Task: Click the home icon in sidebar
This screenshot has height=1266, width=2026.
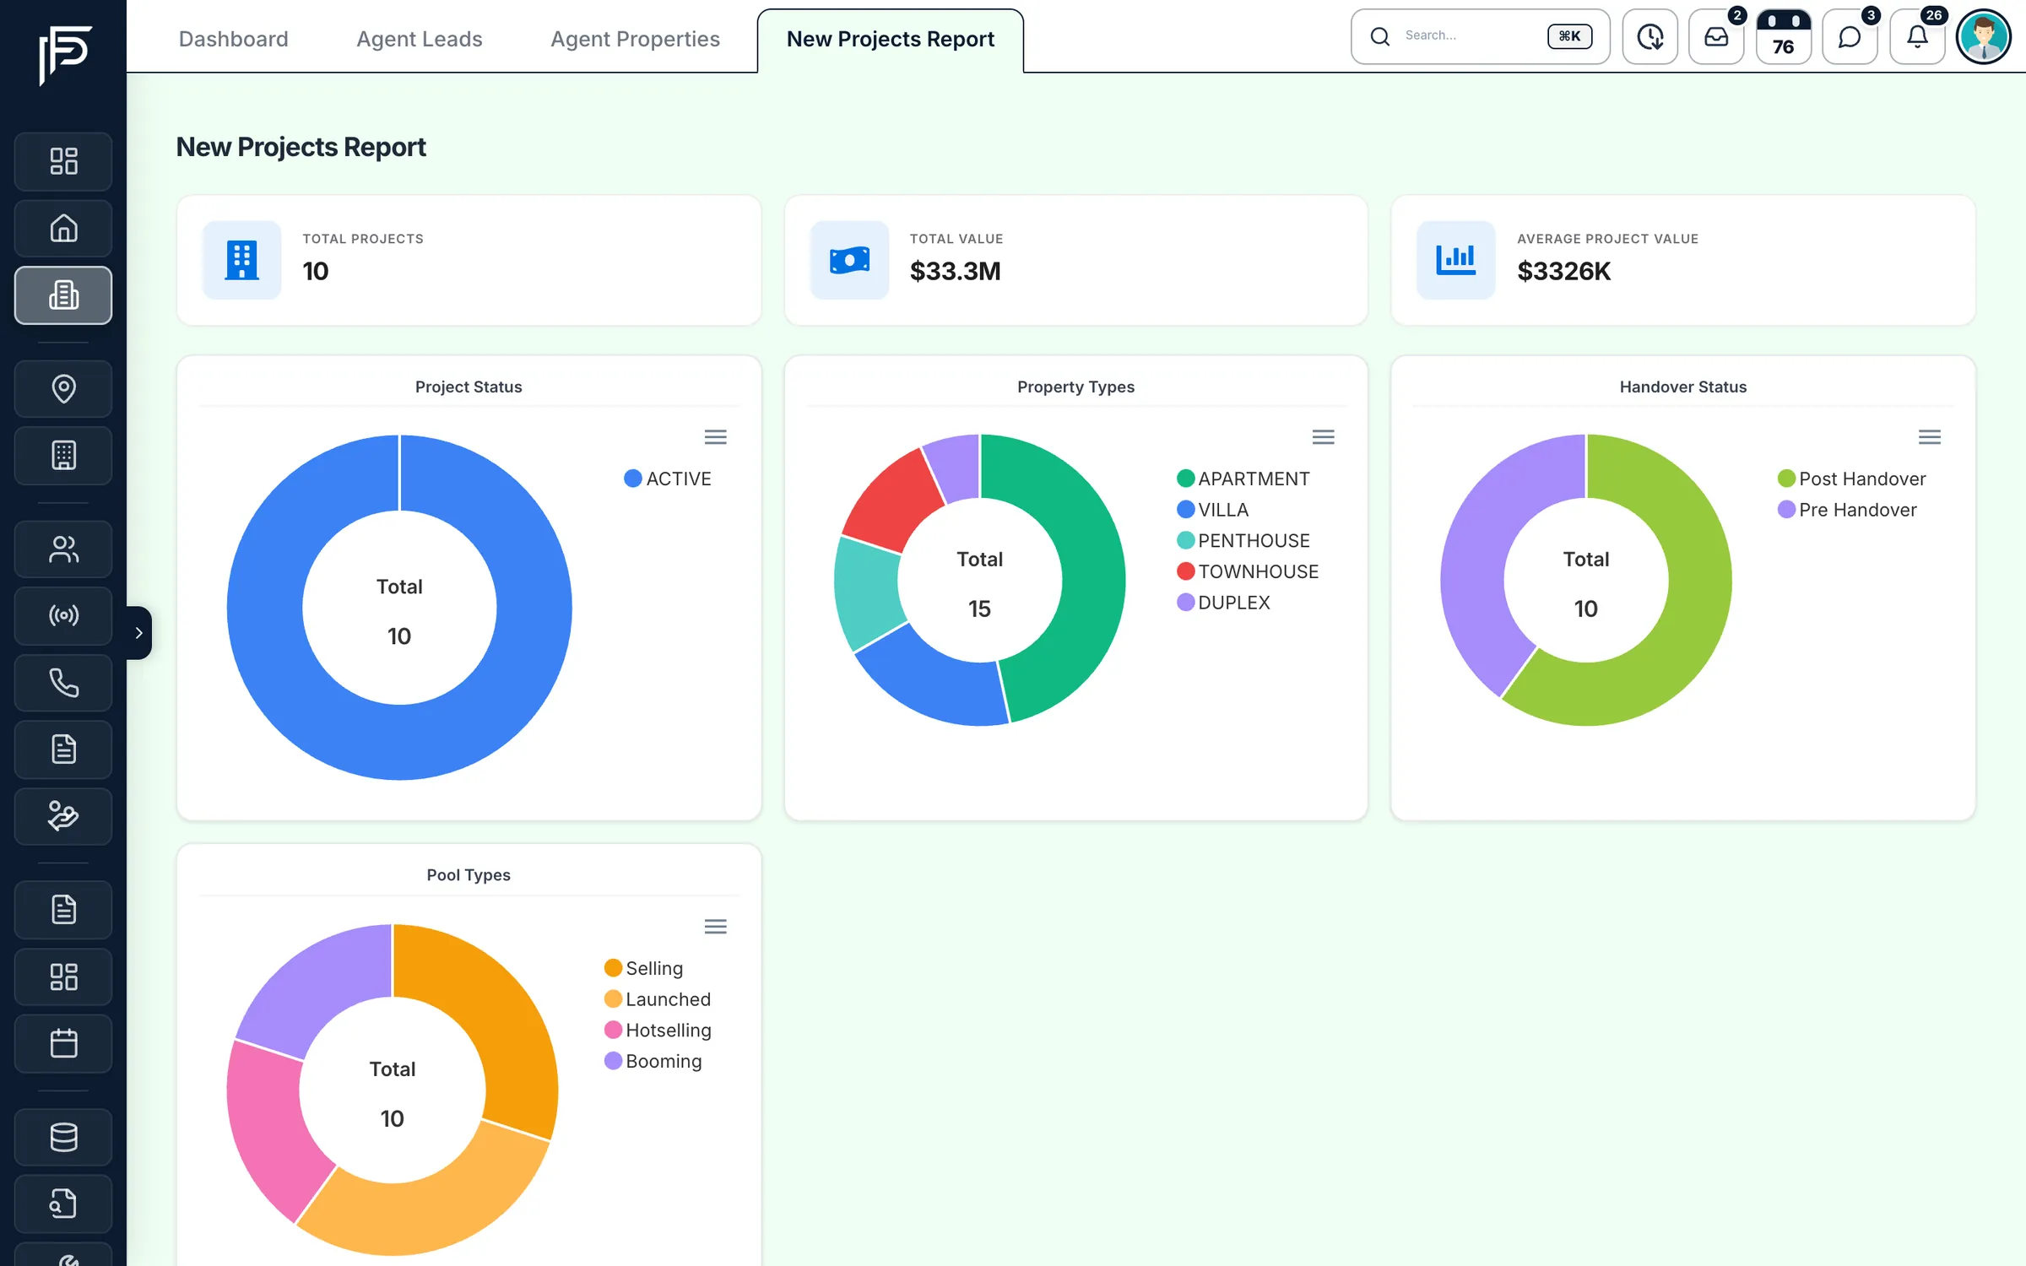Action: [x=63, y=229]
